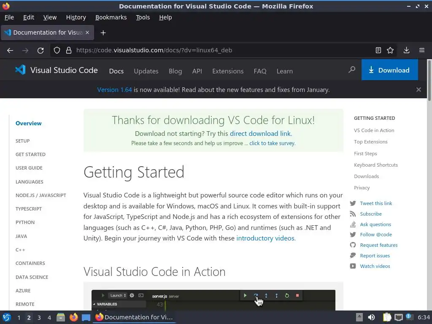Expand the PYTHON sidebar section

[x=25, y=222]
